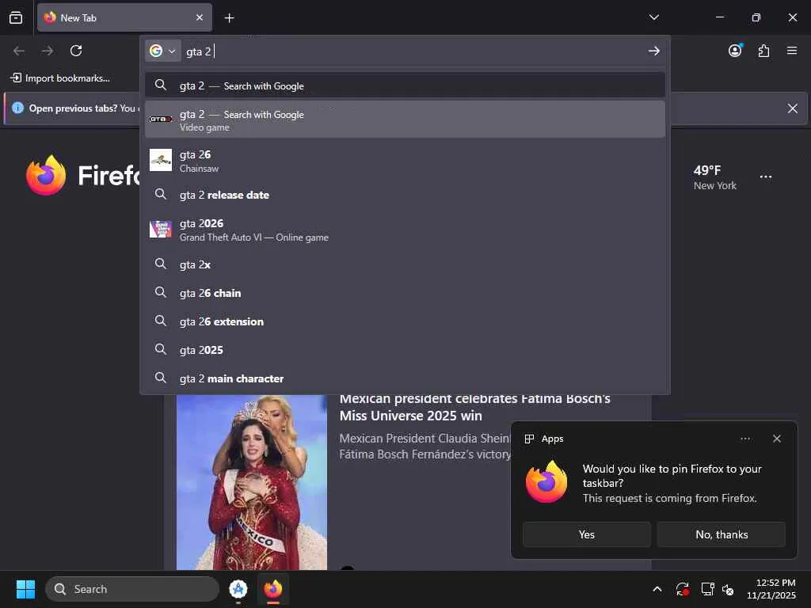Image resolution: width=811 pixels, height=608 pixels.
Task: Click search magnifier beside 'gta 2 release date'
Action: tap(161, 195)
